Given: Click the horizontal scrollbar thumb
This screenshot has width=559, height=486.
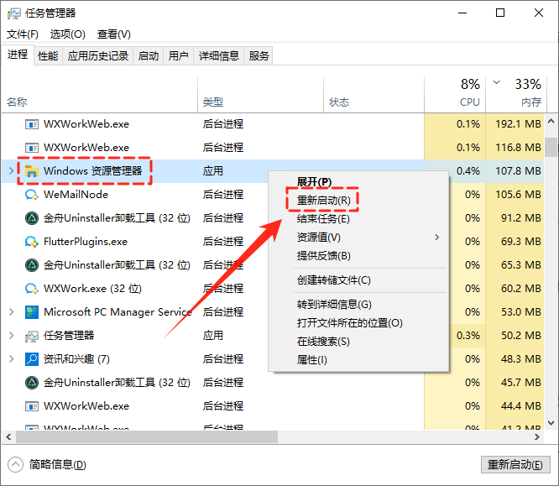Looking at the screenshot, I should click(x=147, y=436).
